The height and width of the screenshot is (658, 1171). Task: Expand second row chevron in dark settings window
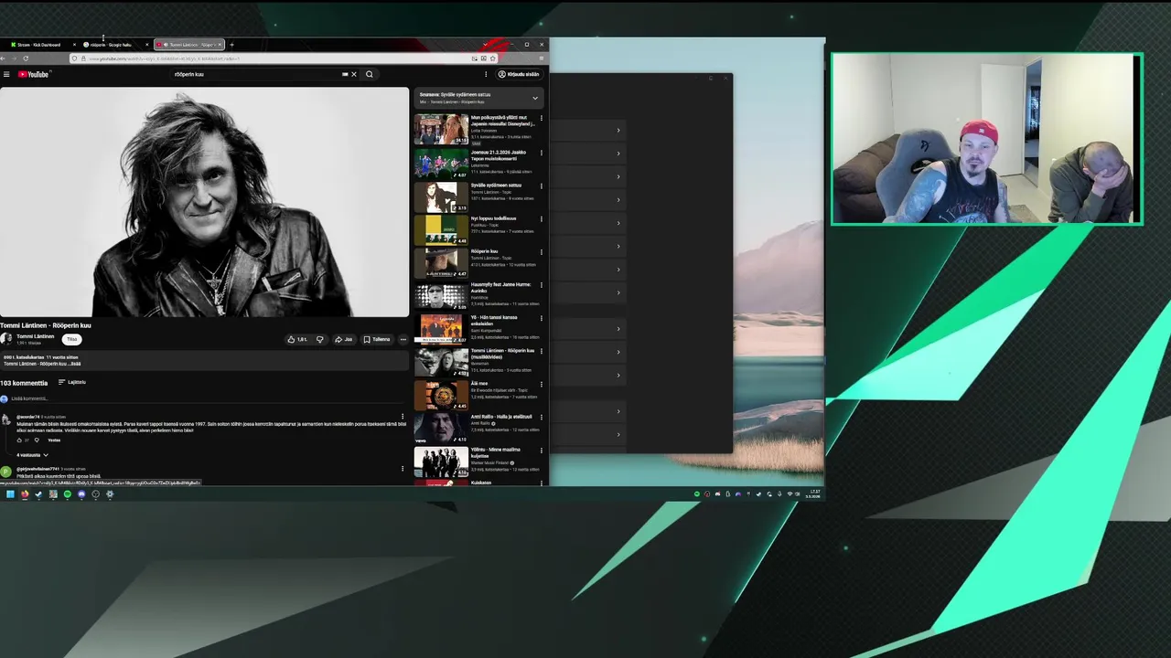pyautogui.click(x=618, y=153)
